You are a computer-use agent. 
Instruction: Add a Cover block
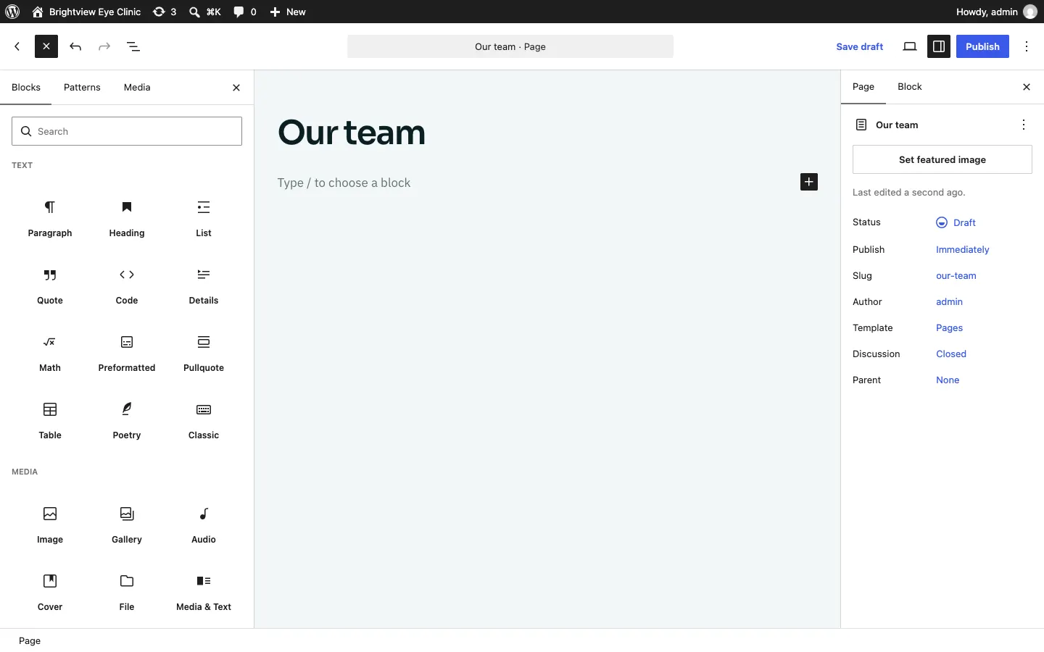50,593
